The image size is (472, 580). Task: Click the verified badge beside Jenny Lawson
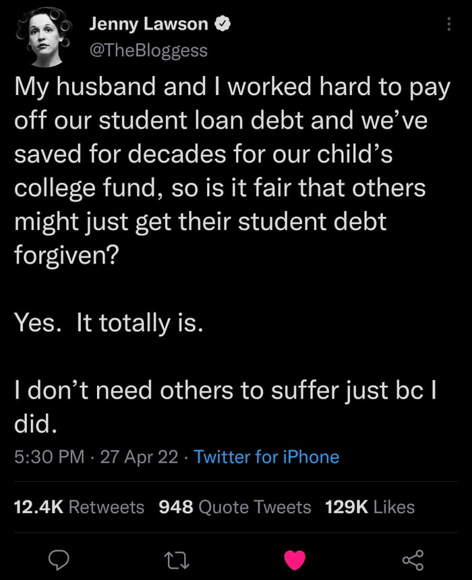point(223,24)
